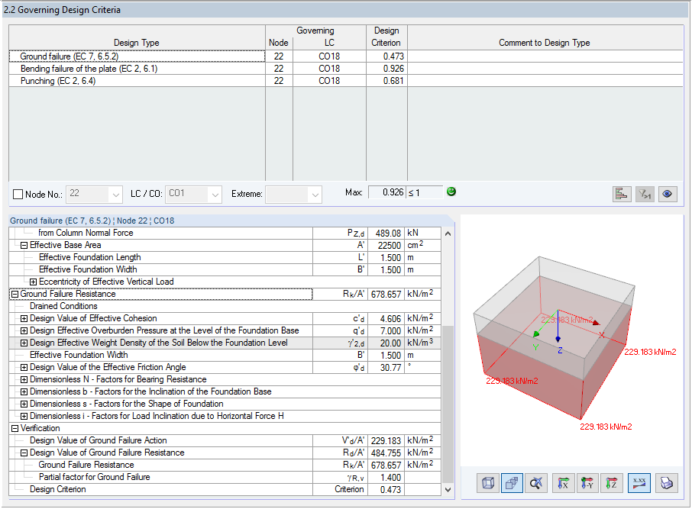Toggle display of result values x.xx
Screen dimensions: 692x509
pyautogui.click(x=639, y=482)
